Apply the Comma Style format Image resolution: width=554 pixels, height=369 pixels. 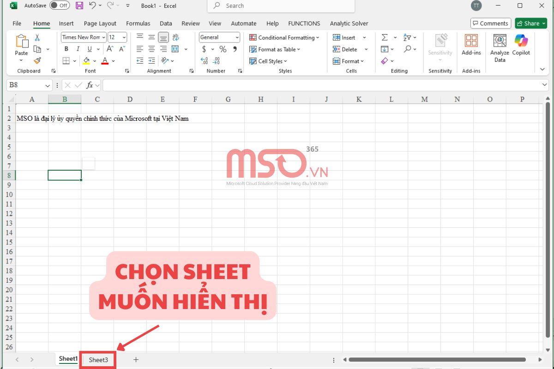coord(235,49)
